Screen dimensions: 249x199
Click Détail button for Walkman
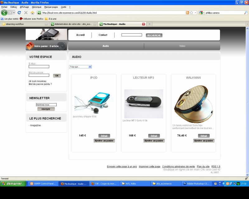click(204, 136)
